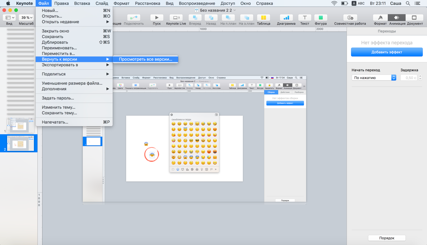Choose Задать пароль… menu item
The width and height of the screenshot is (427, 245).
tap(74, 98)
